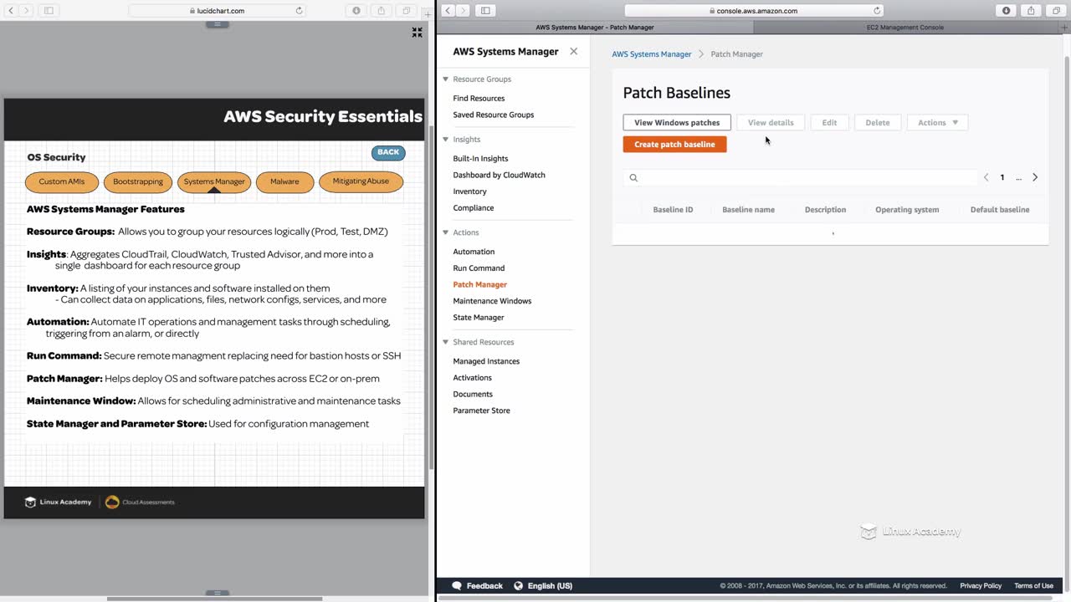
Task: Open downloads in the lucidchart Safari window
Action: (357, 11)
